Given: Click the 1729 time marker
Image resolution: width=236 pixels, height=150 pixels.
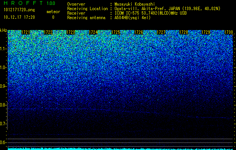Looking at the screenshot, I should (206, 32).
